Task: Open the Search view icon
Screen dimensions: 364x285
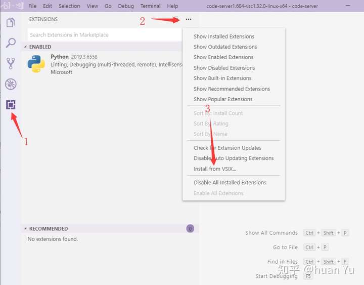Action: coord(11,43)
